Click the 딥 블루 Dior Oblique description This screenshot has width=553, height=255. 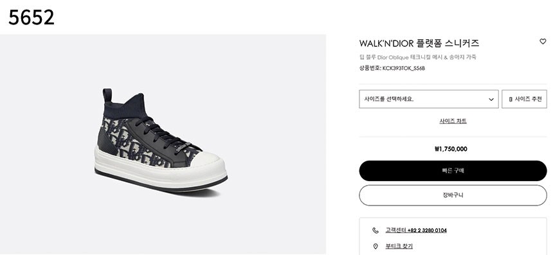pyautogui.click(x=418, y=57)
